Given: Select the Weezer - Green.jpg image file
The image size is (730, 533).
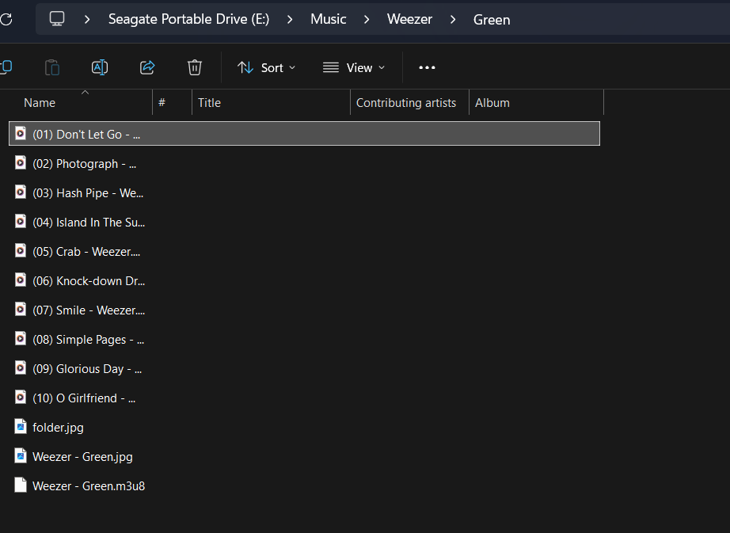Looking at the screenshot, I should (82, 457).
